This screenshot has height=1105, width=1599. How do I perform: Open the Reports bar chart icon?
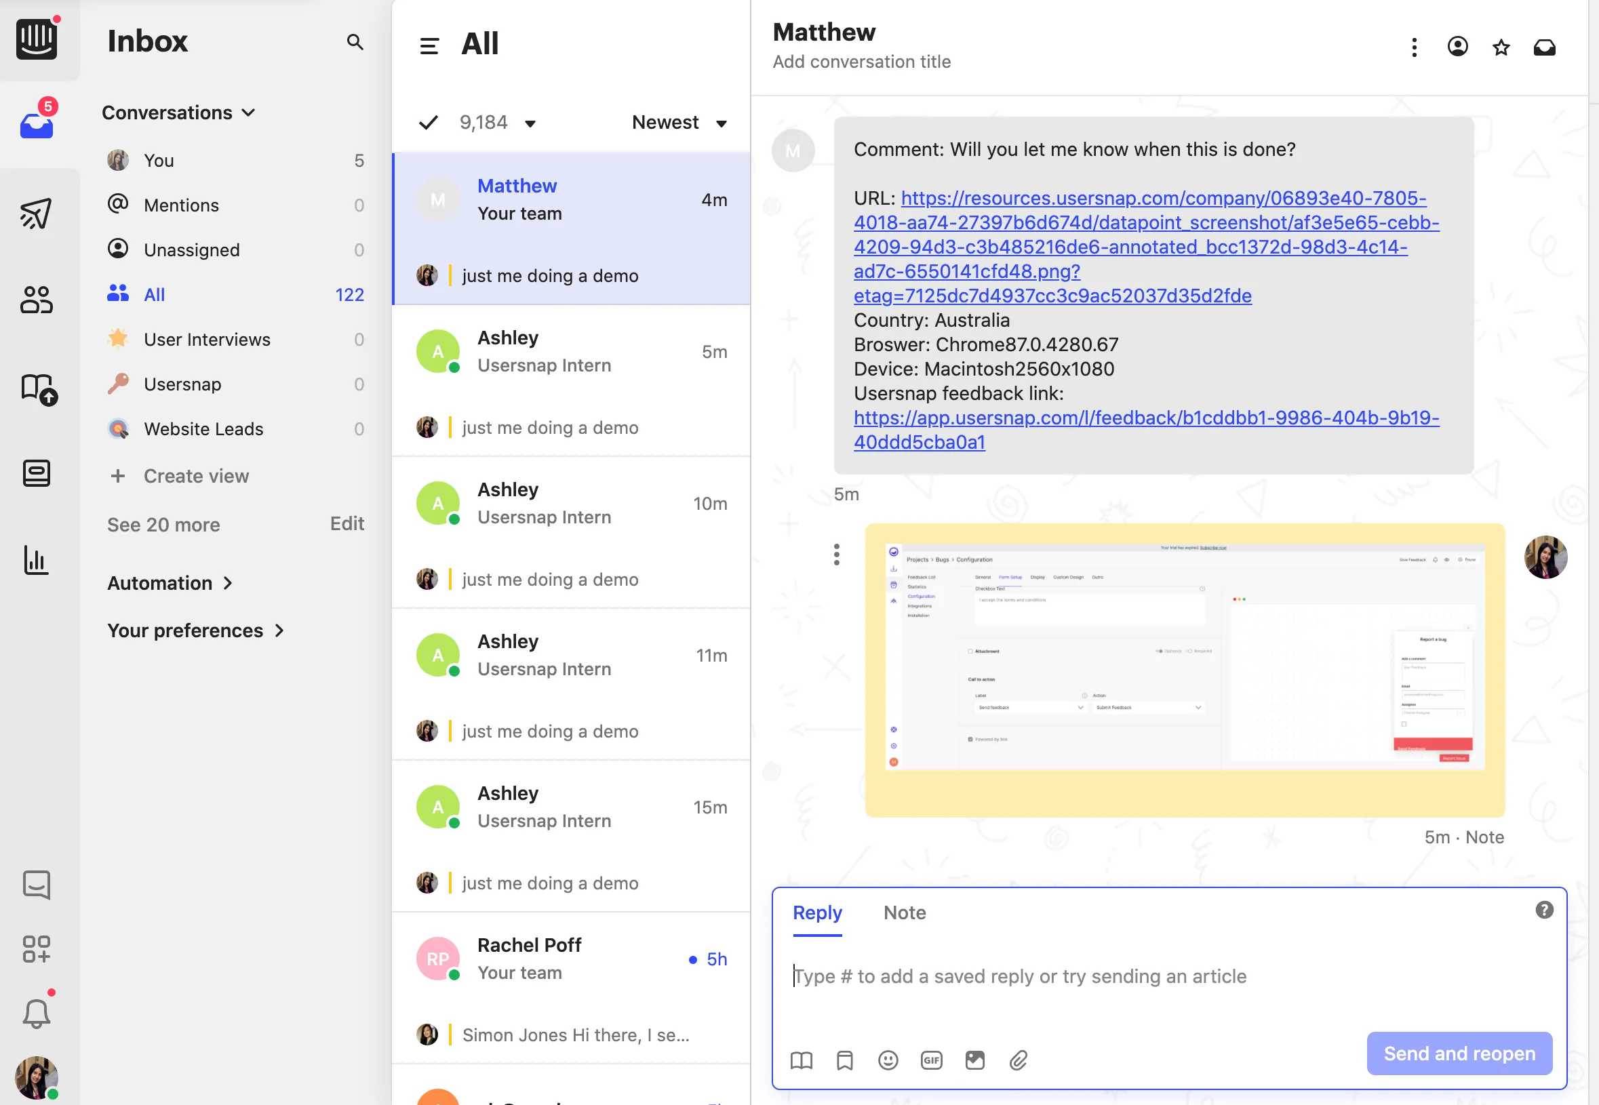(36, 560)
